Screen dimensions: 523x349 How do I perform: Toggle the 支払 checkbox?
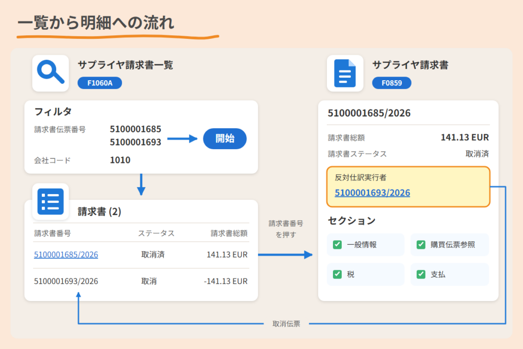click(421, 274)
